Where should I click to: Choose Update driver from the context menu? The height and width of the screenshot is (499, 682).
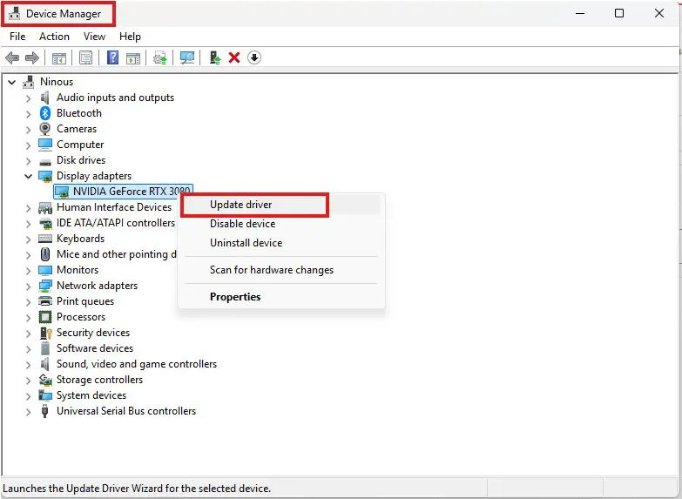[x=280, y=205]
